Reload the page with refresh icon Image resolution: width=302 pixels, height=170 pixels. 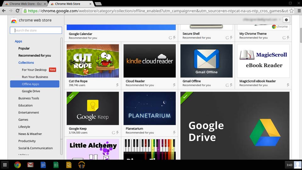pyautogui.click(x=18, y=11)
